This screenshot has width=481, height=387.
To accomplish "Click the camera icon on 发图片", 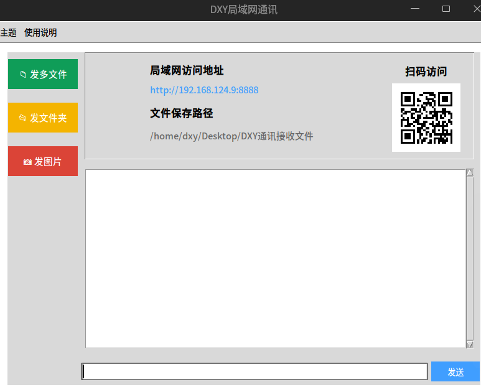I will (27, 162).
